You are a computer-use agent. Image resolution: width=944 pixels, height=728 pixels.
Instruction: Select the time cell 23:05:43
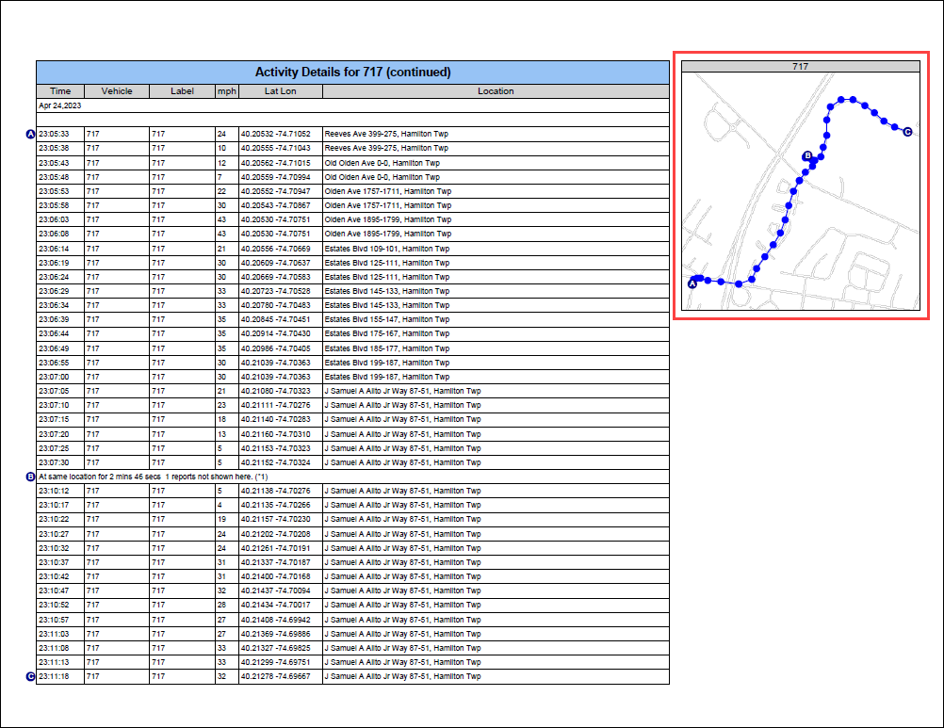pyautogui.click(x=60, y=163)
